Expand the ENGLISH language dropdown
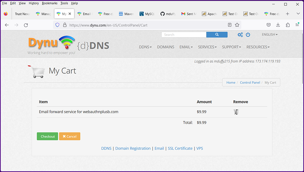Viewport: 304px width, 172px height. pos(270,34)
